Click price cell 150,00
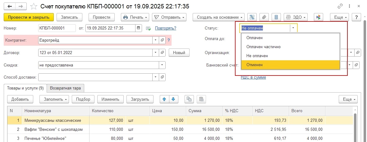Image resolution: width=367 pixels, height=142 pixels. (x=167, y=129)
